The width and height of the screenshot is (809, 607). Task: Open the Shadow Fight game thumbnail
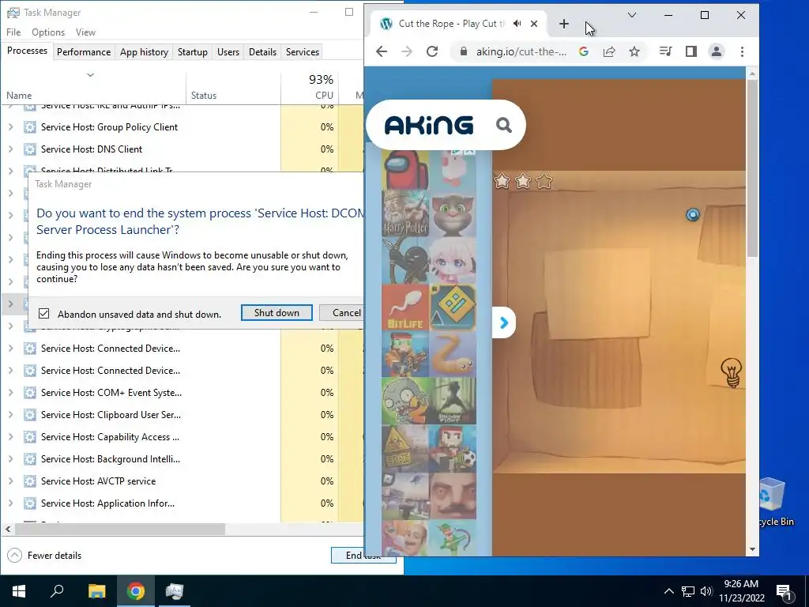pyautogui.click(x=453, y=401)
